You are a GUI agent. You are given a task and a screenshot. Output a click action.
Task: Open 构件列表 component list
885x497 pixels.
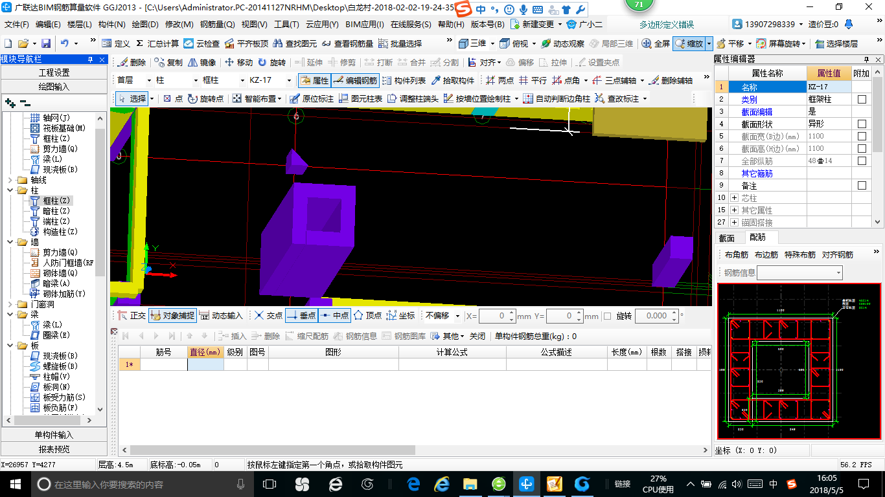(x=404, y=80)
